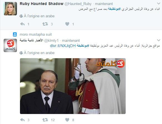
Task: Reply to Ruby Haunted Shadow's tweet
Action: [x=22, y=24]
